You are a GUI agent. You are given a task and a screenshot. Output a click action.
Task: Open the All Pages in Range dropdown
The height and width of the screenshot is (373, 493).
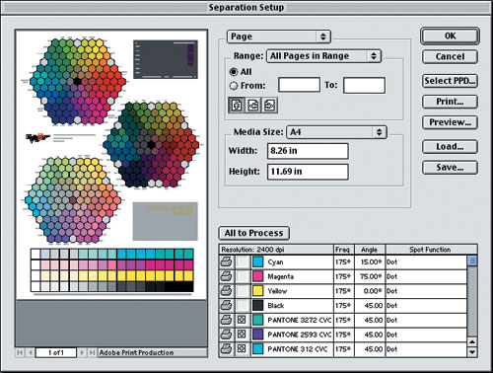point(323,56)
